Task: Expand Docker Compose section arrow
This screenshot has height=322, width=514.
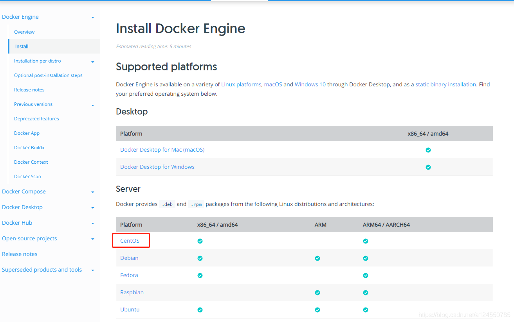Action: pyautogui.click(x=93, y=192)
